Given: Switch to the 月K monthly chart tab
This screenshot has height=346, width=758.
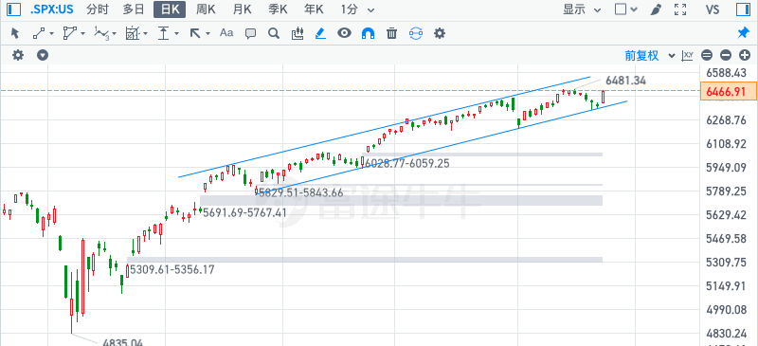Looking at the screenshot, I should click(242, 9).
